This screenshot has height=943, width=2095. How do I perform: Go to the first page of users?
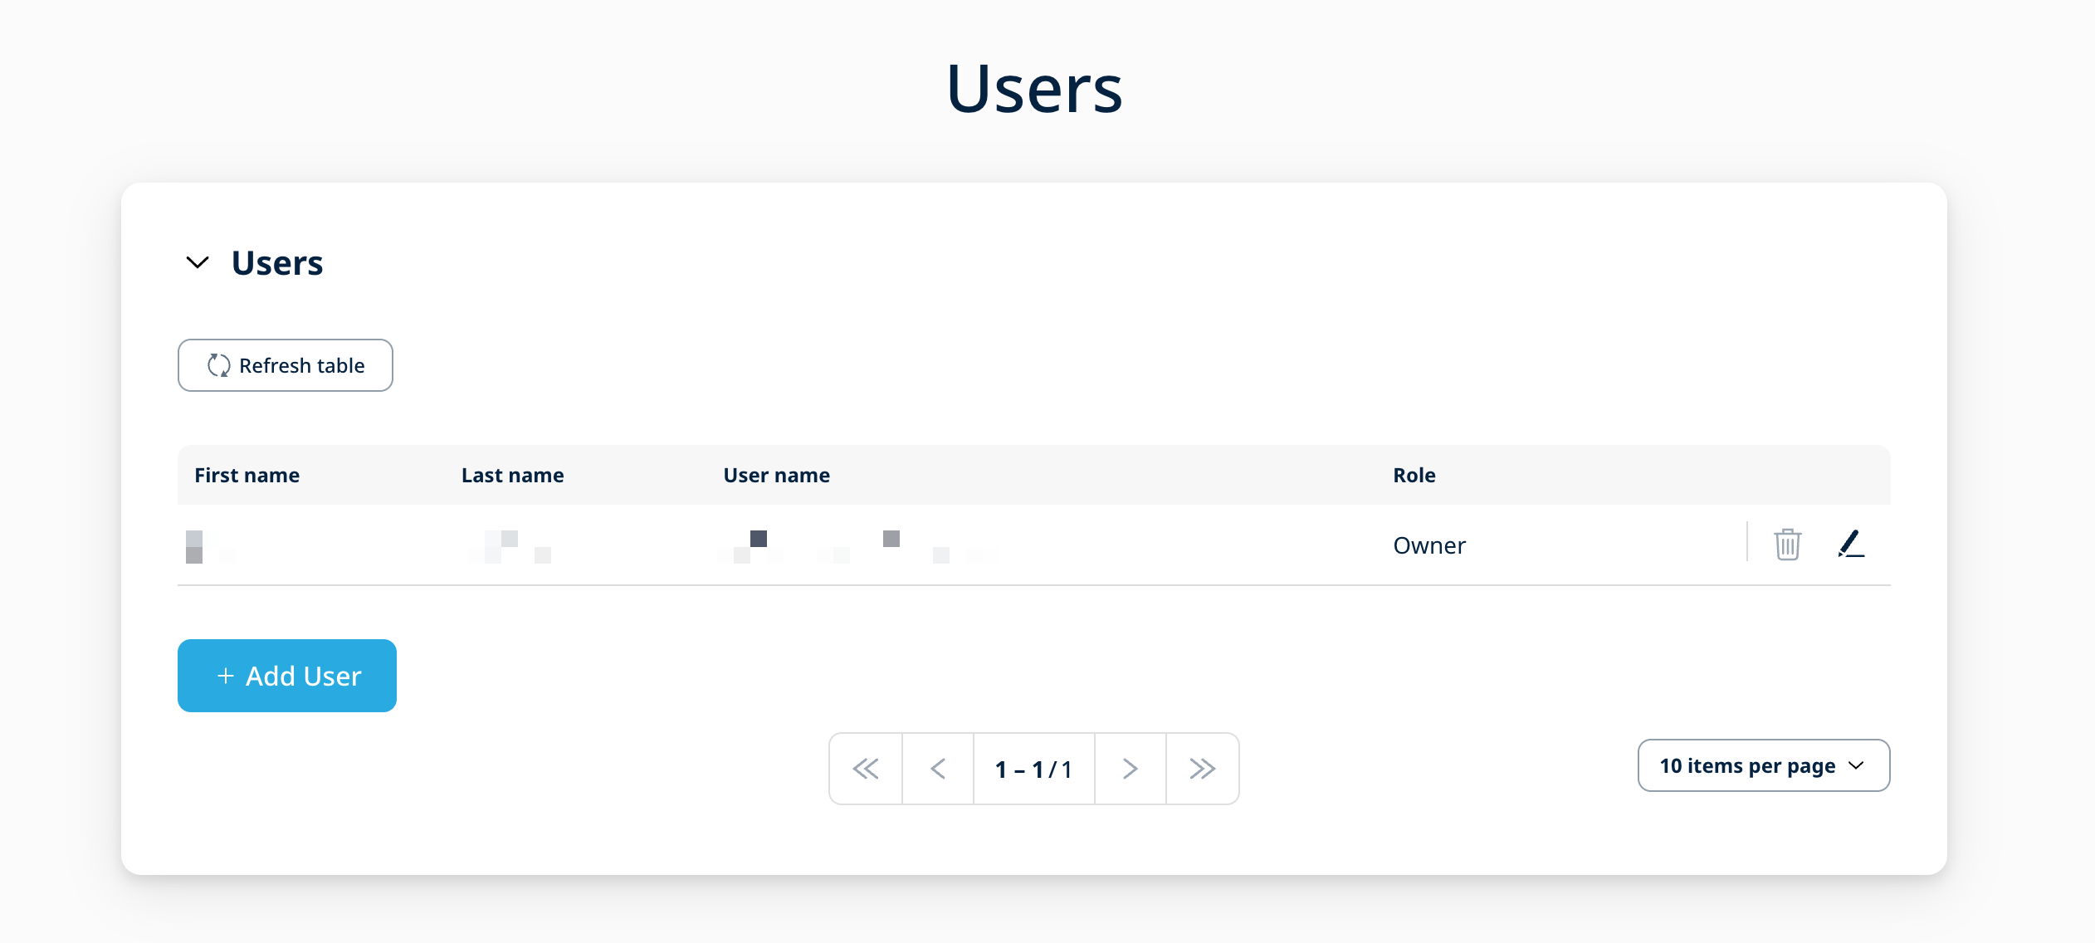click(866, 769)
